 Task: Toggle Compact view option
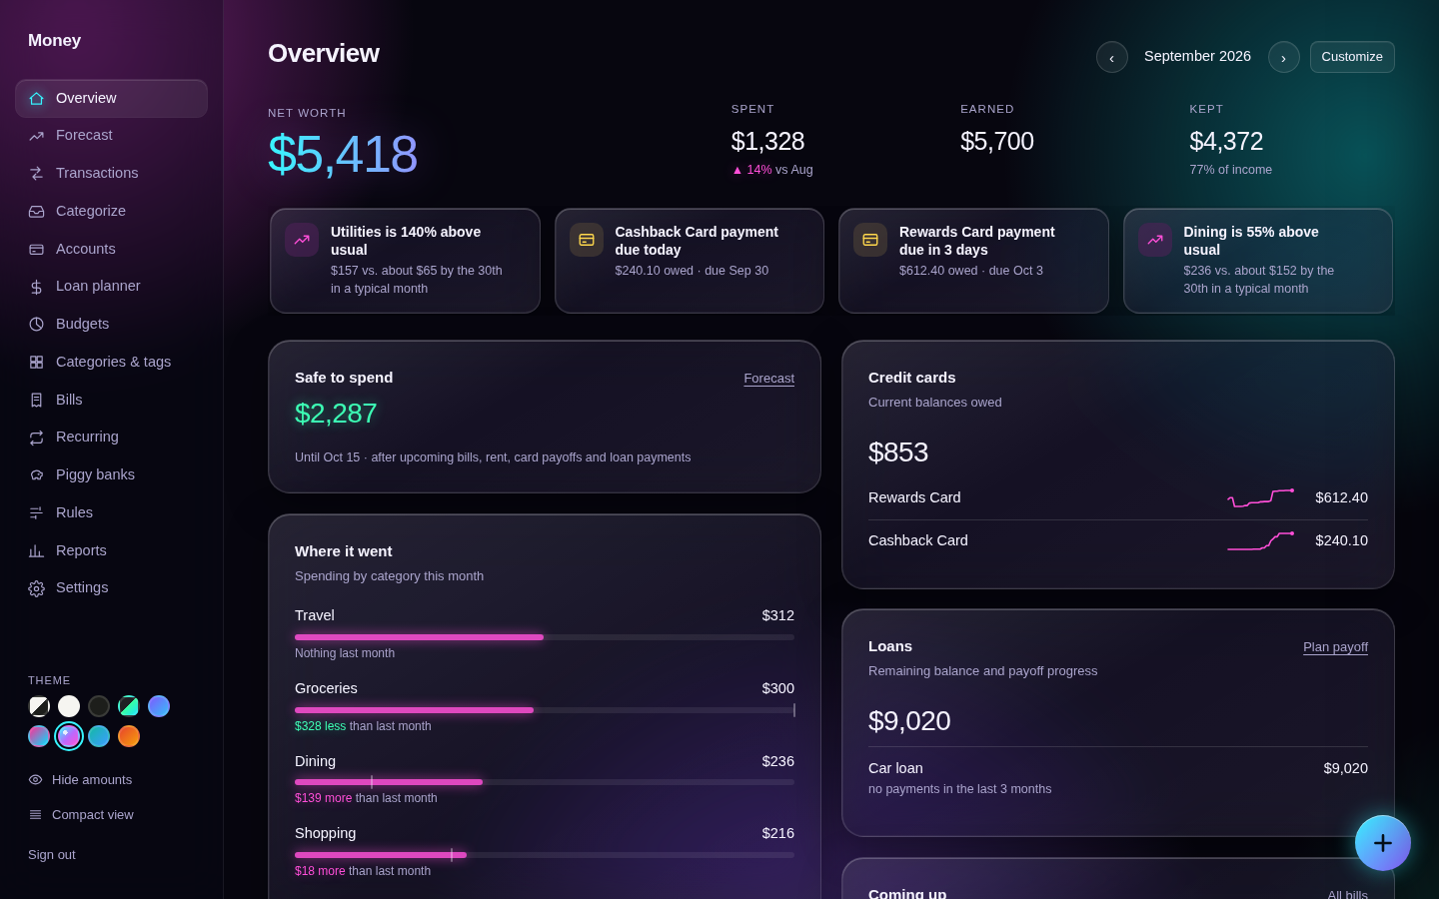[81, 815]
